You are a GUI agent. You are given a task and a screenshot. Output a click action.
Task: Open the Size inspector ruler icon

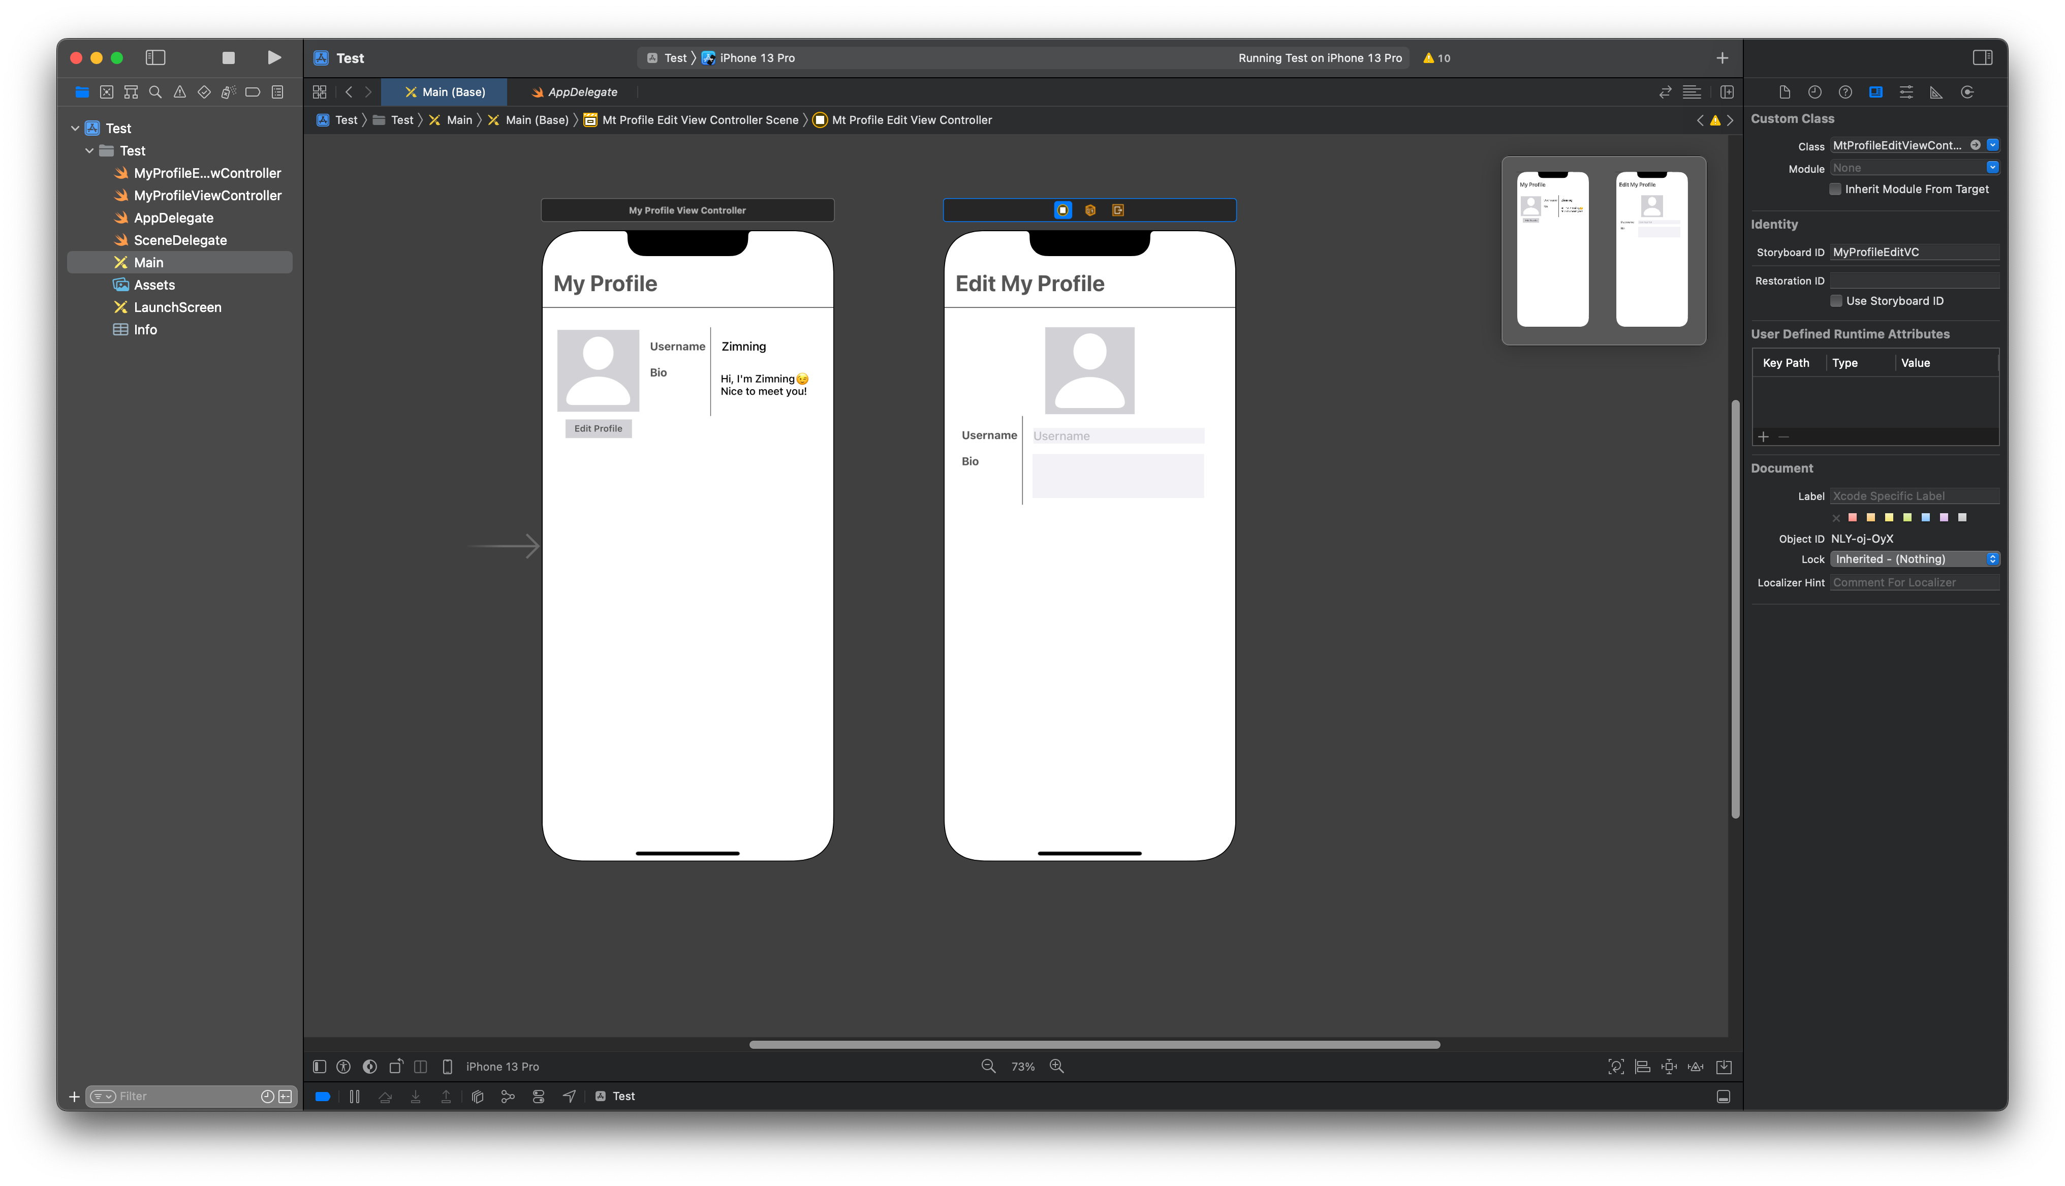click(x=1936, y=92)
